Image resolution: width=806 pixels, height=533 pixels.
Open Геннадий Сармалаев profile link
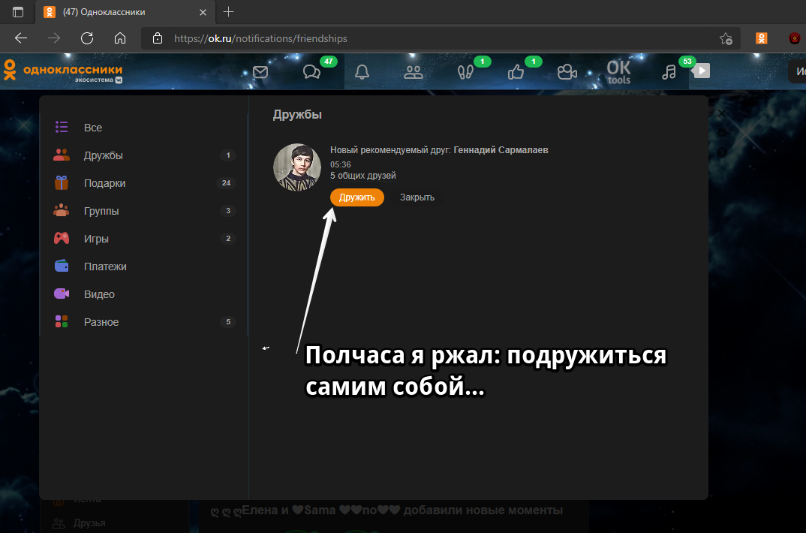coord(501,150)
